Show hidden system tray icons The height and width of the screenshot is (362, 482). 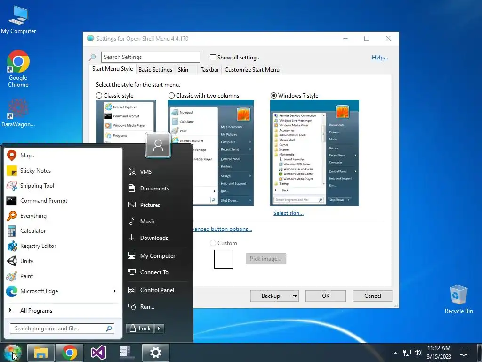[395, 353]
